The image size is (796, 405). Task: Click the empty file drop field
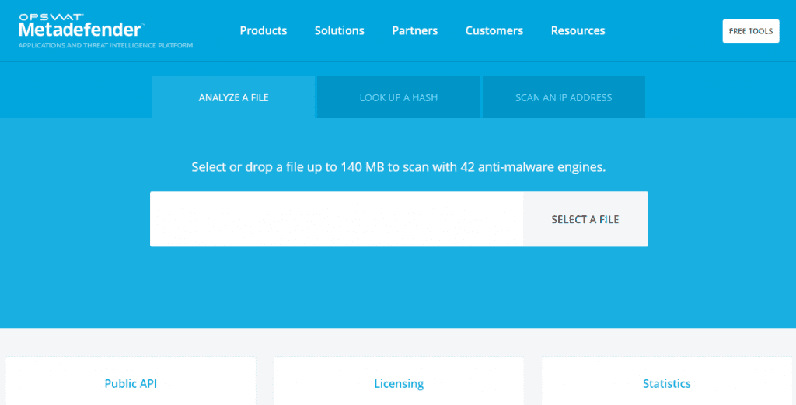coord(337,219)
